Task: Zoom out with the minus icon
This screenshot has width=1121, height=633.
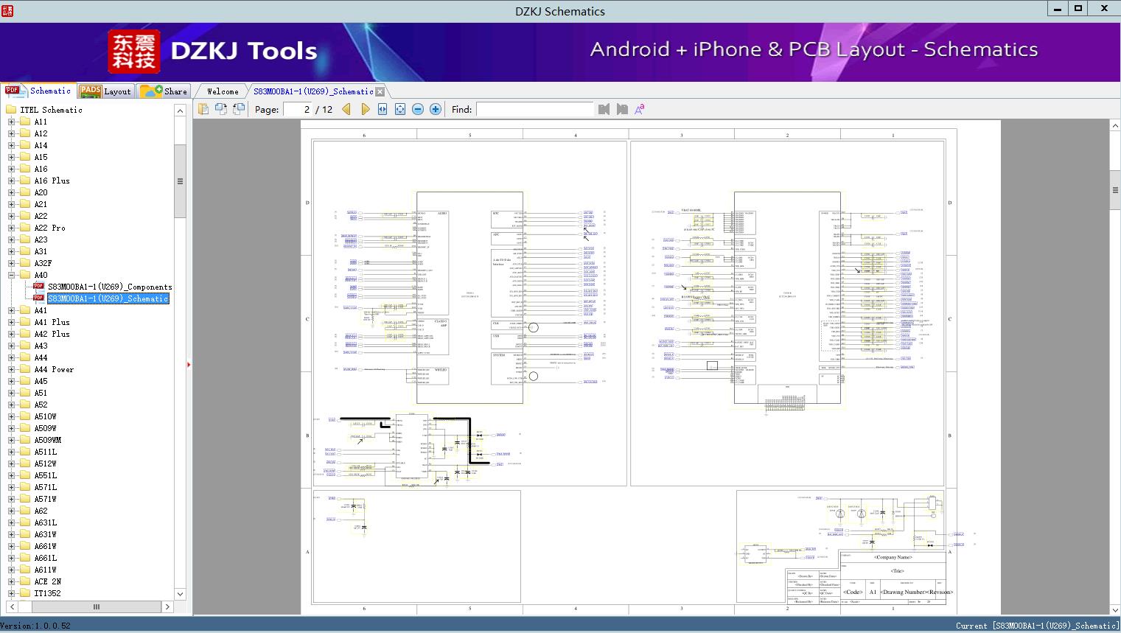Action: click(x=418, y=109)
